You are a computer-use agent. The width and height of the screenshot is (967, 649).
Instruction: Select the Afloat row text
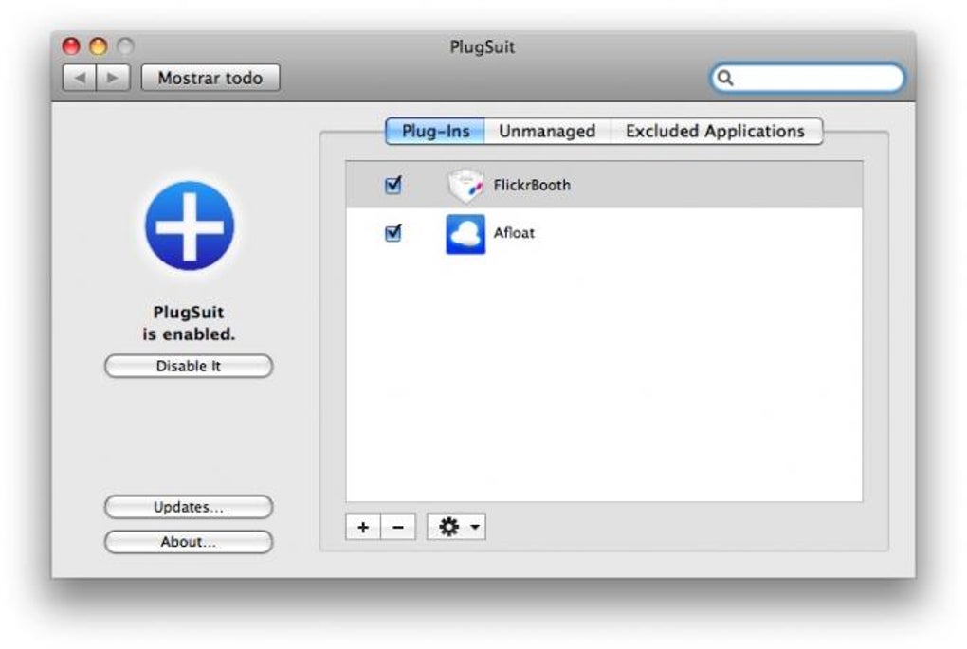(x=514, y=233)
